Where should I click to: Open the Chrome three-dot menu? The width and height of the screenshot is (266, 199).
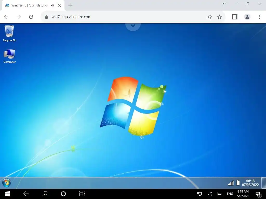[x=260, y=17]
